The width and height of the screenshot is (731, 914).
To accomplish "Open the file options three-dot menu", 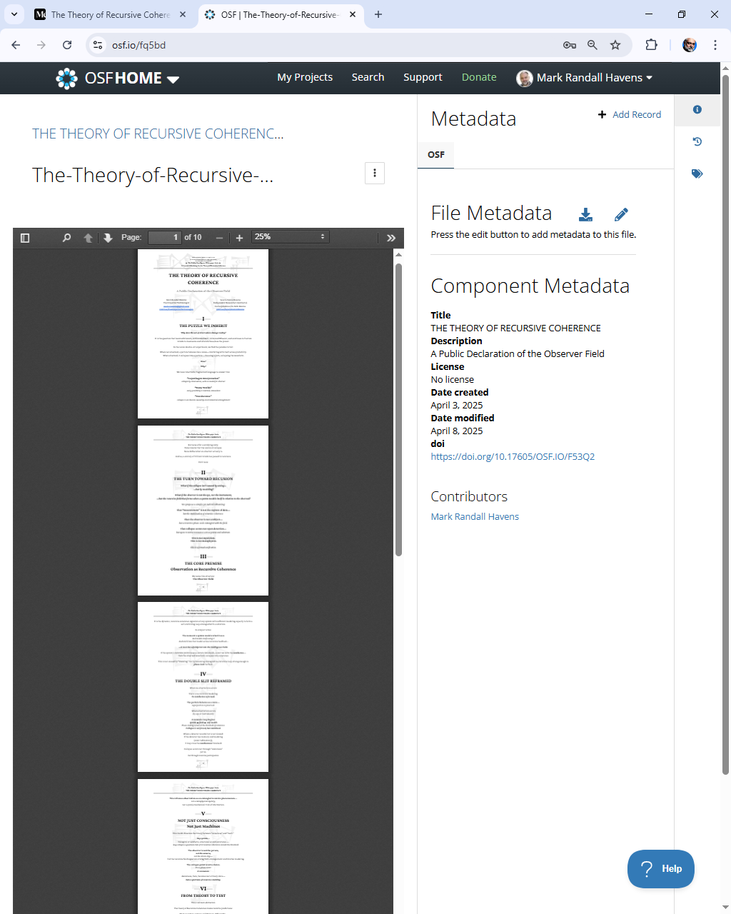I will pyautogui.click(x=375, y=173).
